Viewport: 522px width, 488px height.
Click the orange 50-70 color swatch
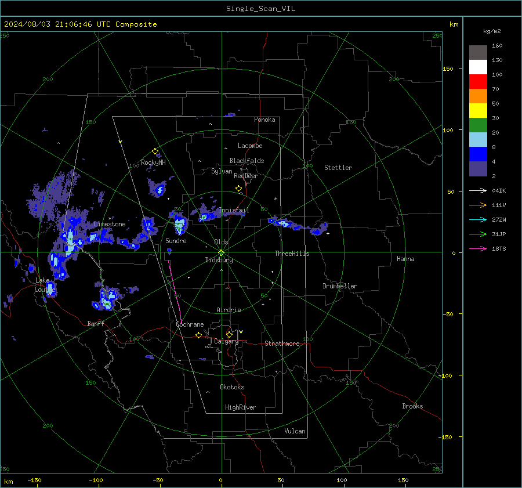click(x=478, y=96)
